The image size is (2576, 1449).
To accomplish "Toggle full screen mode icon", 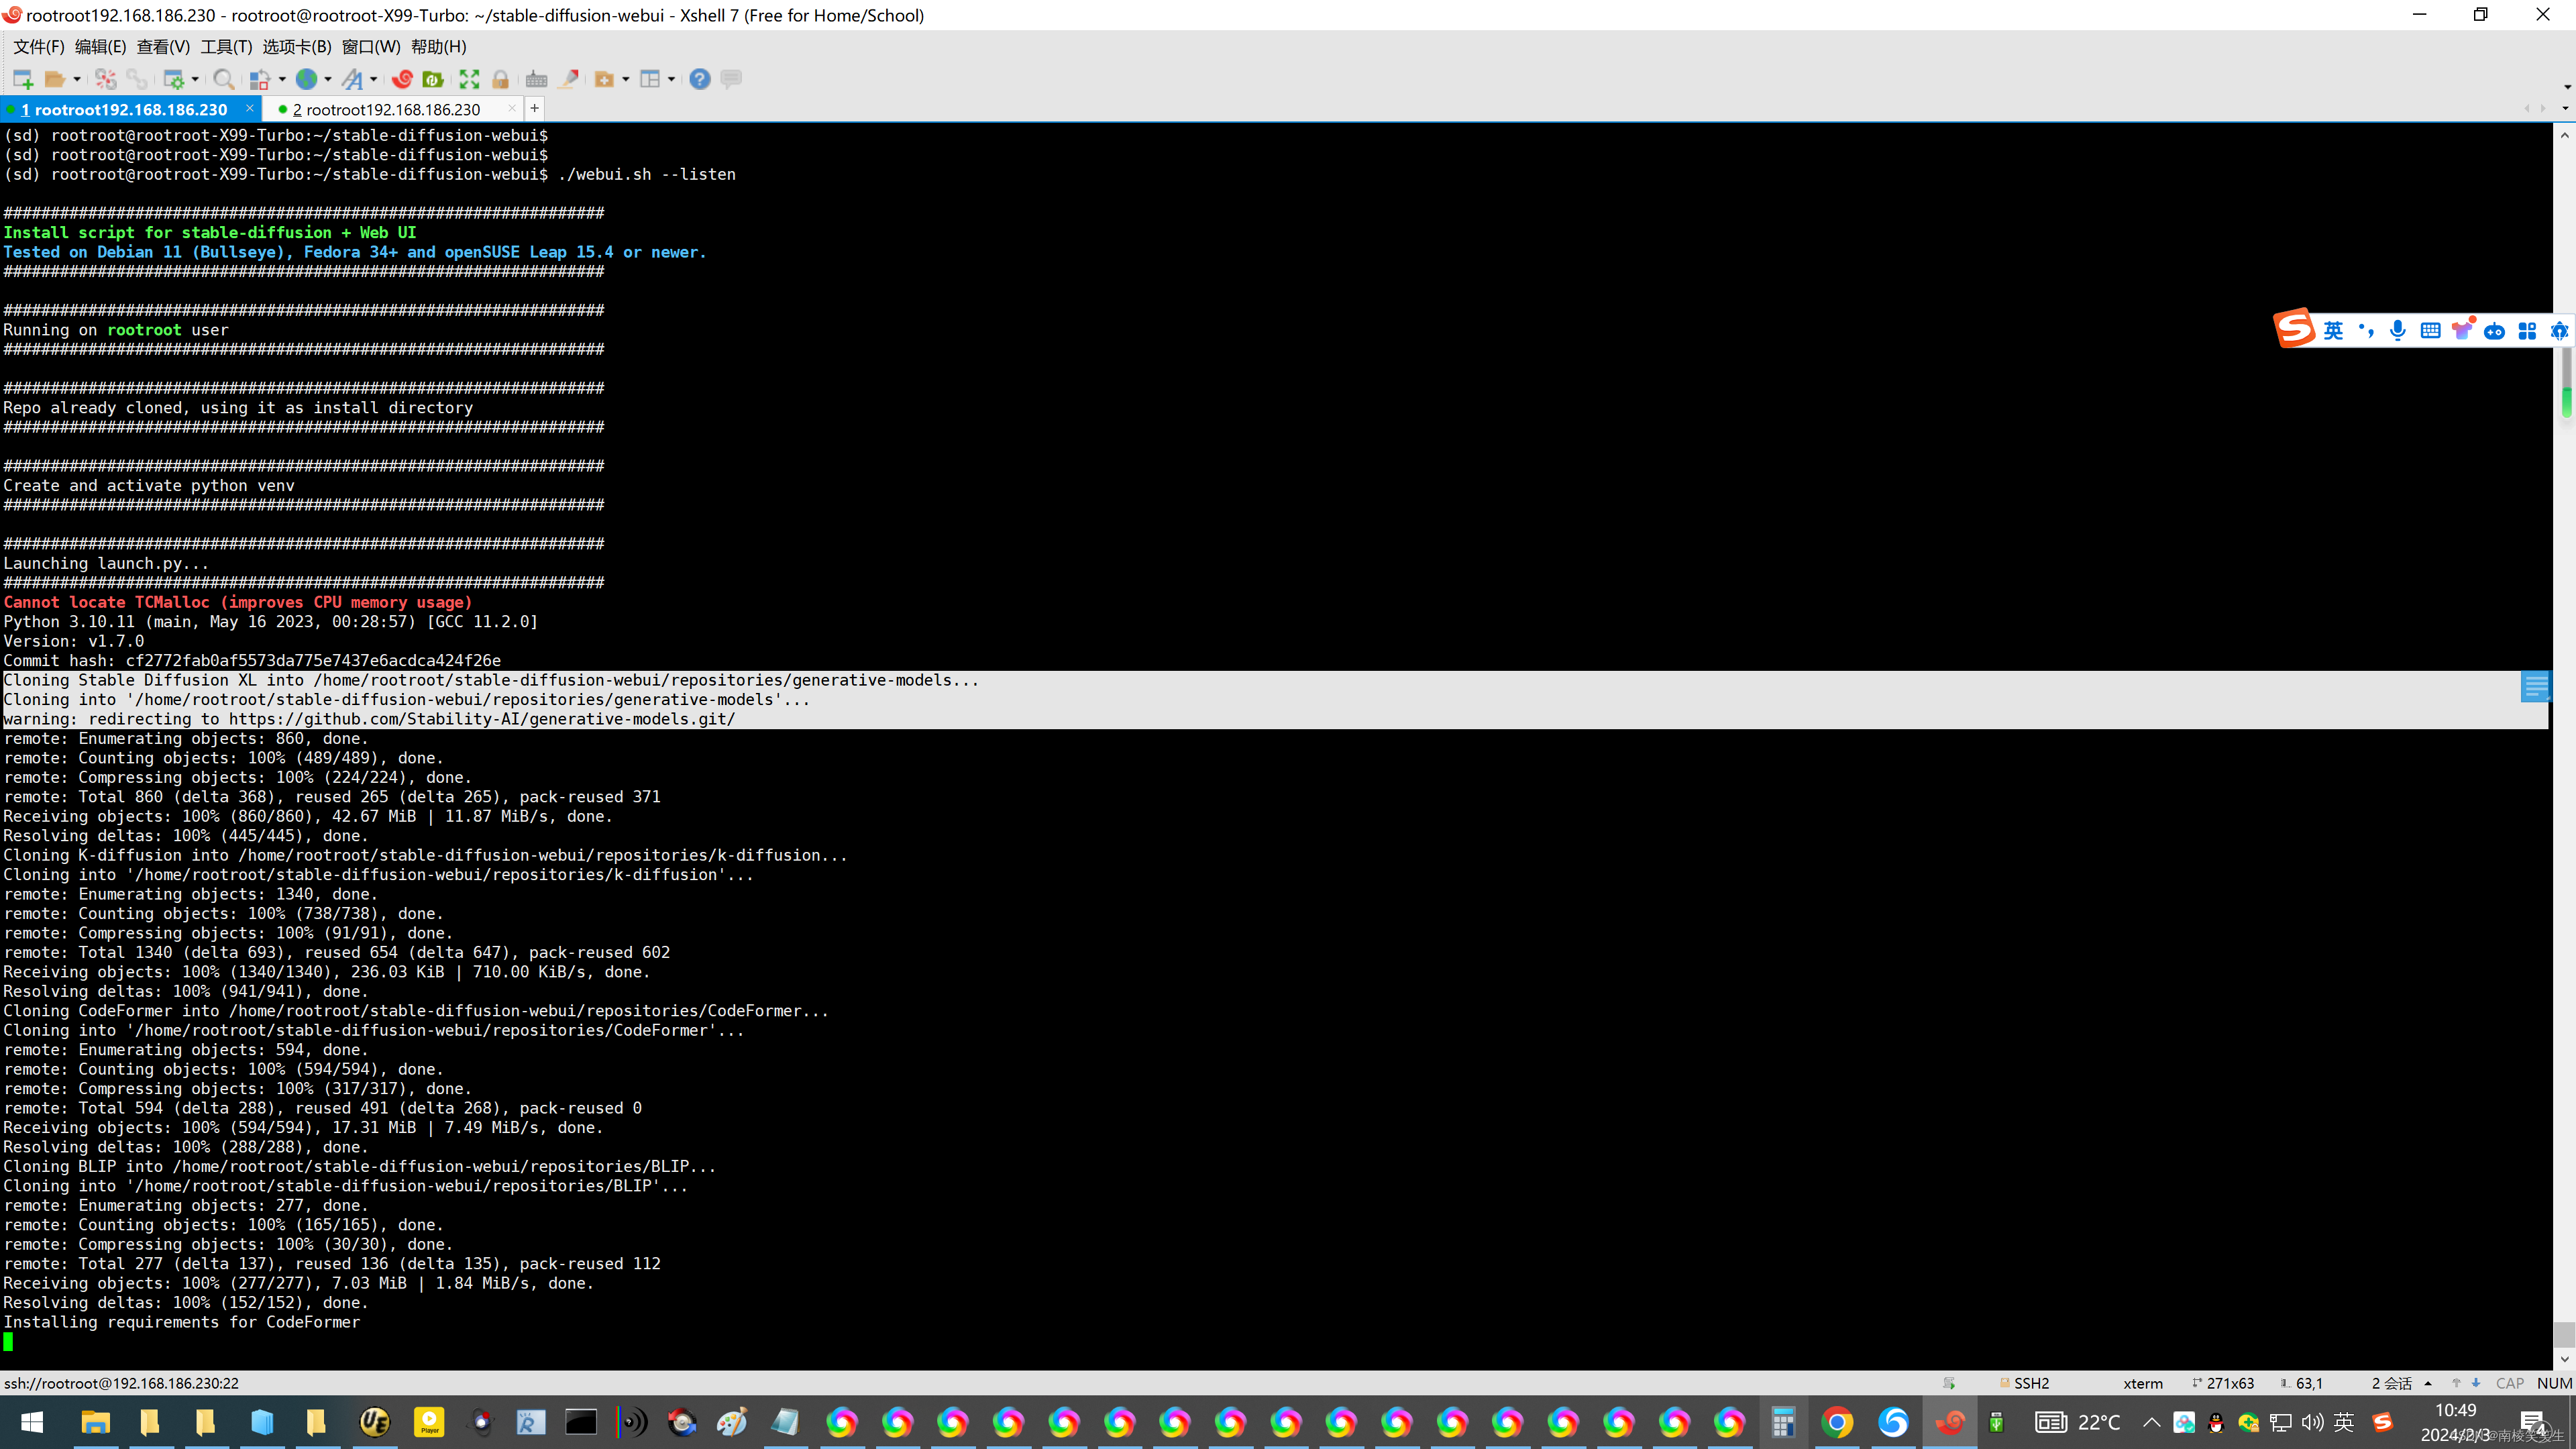I will (x=469, y=79).
